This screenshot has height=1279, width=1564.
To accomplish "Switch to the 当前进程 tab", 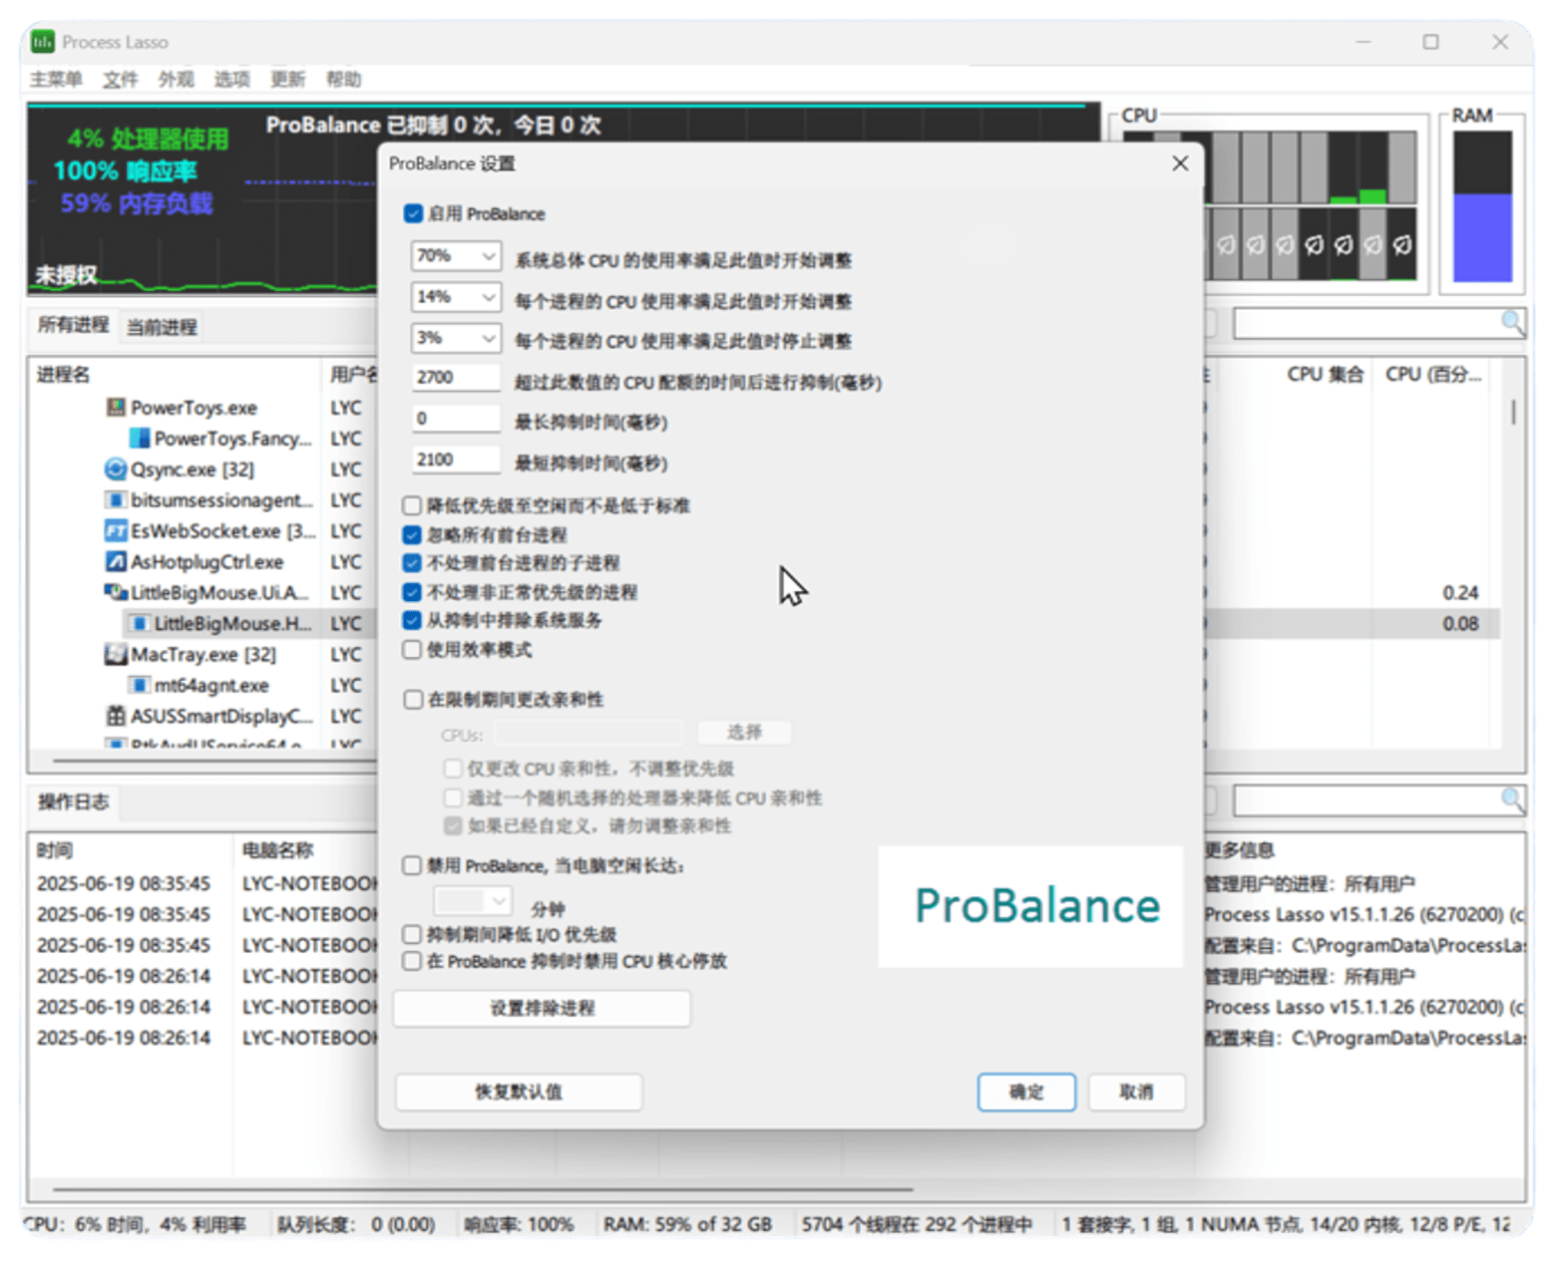I will point(162,327).
